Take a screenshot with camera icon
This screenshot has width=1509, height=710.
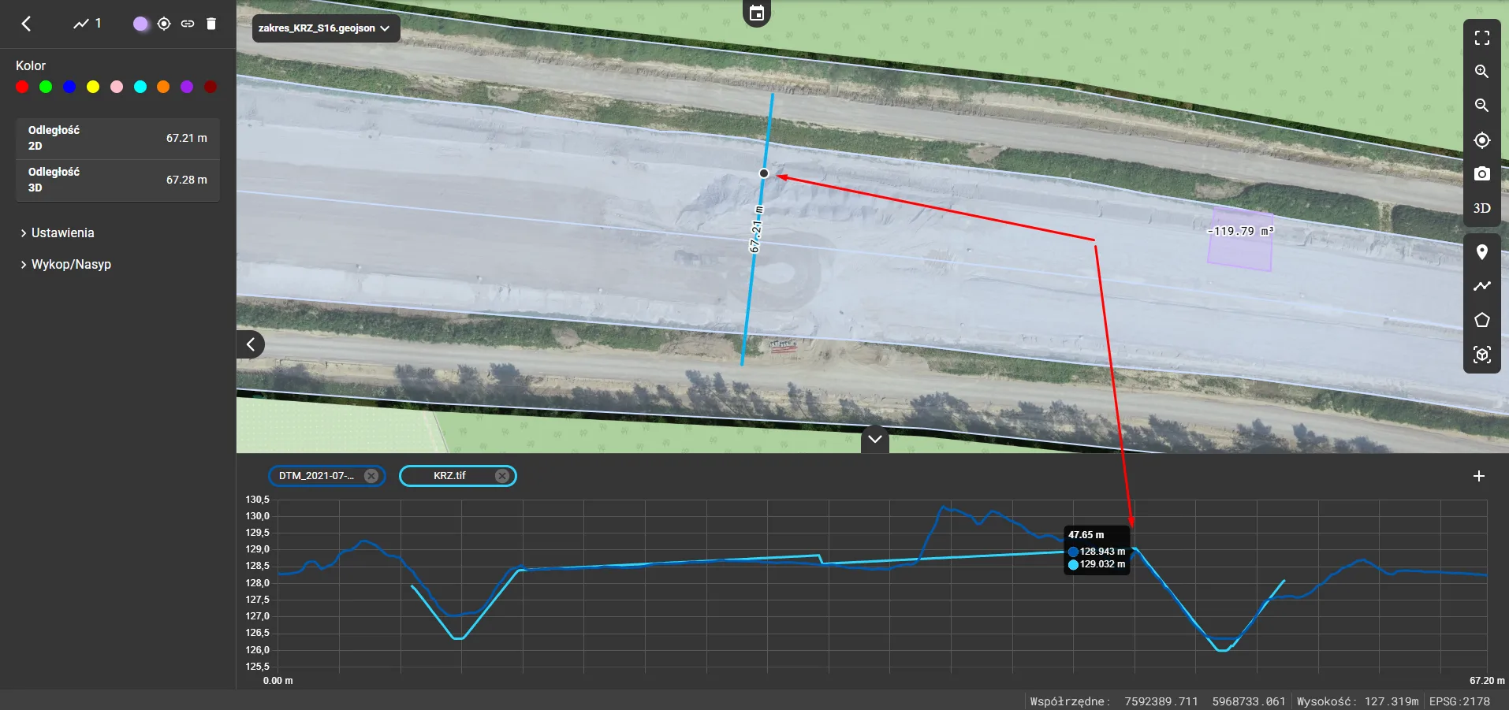point(1481,174)
